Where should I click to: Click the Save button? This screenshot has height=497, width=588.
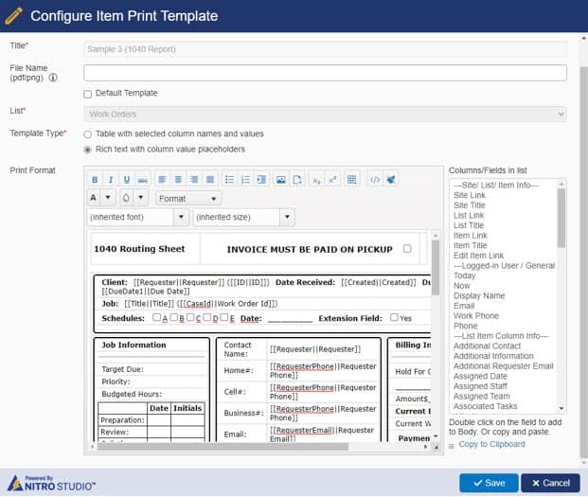click(489, 483)
